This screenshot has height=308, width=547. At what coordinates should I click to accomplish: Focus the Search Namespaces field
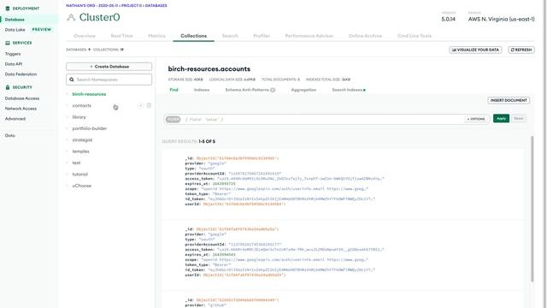[x=109, y=80]
